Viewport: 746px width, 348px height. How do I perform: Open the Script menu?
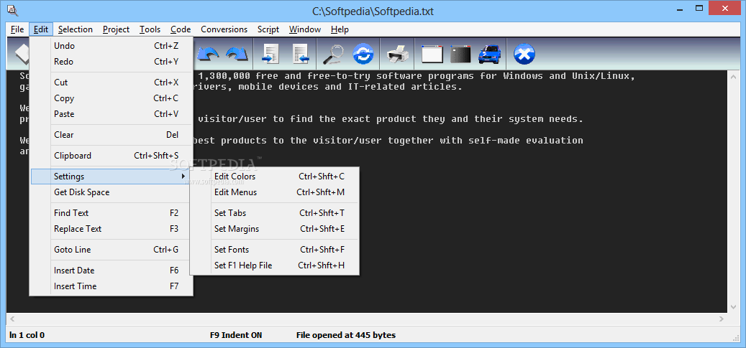tap(268, 29)
